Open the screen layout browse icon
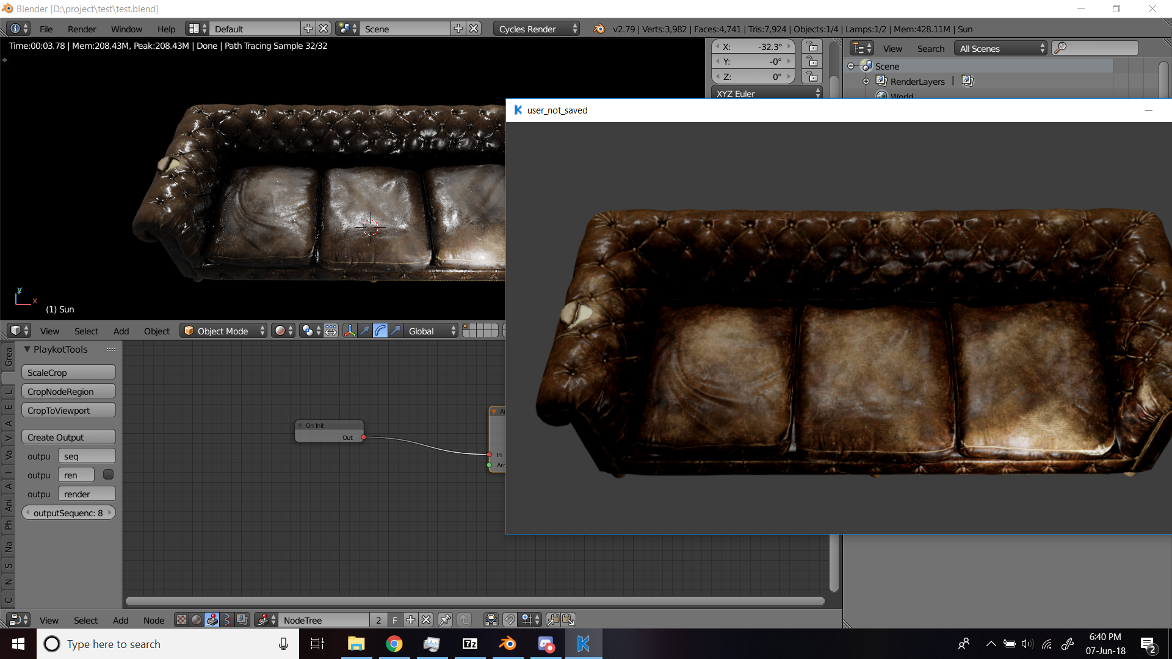1172x659 pixels. (197, 29)
